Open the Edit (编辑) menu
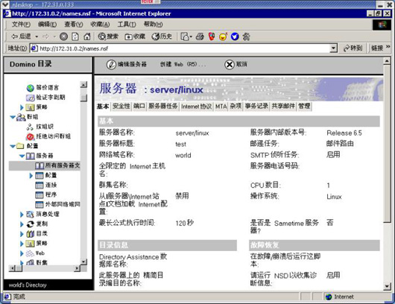This screenshot has width=395, height=304. point(47,25)
